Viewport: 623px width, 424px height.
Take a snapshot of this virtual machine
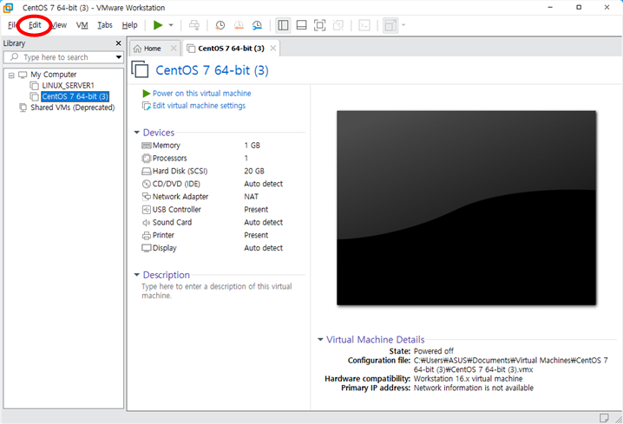pyautogui.click(x=220, y=25)
